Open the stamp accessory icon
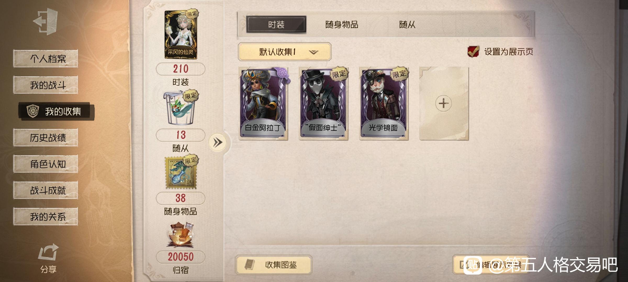This screenshot has width=628, height=282. 181,172
